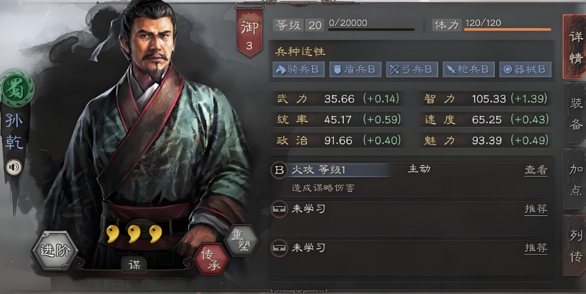
Task: Switch to the 装备 side tab
Action: (575, 113)
